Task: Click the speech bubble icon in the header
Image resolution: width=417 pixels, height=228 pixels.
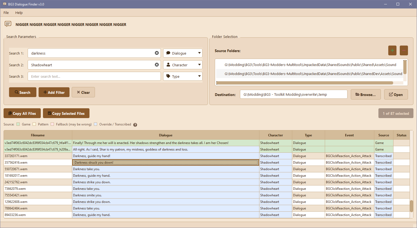Action: pyautogui.click(x=8, y=24)
